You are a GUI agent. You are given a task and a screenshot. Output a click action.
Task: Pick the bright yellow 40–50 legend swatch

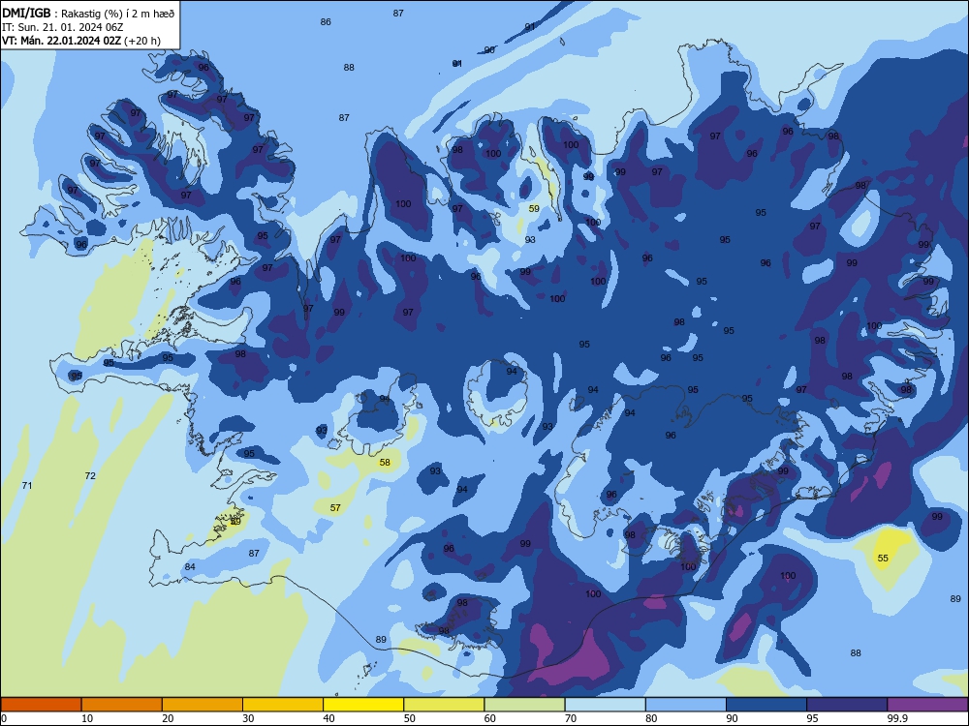363,705
